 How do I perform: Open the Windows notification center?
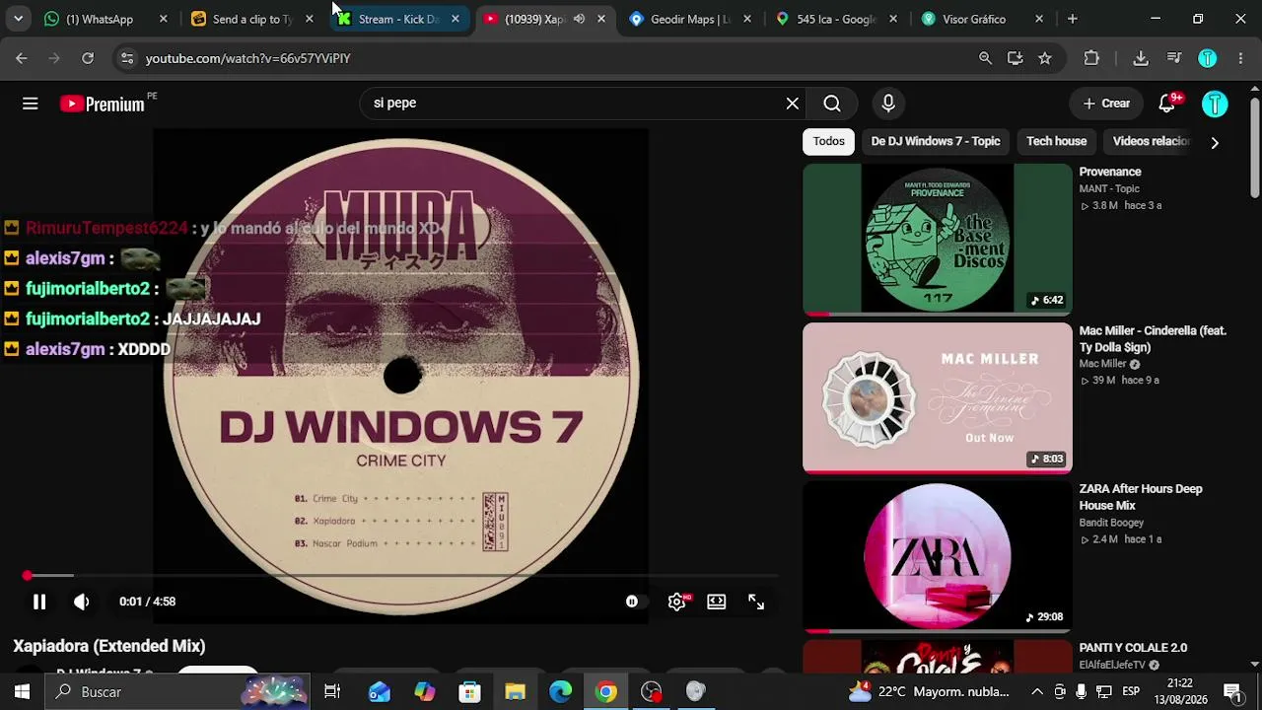click(x=1232, y=692)
